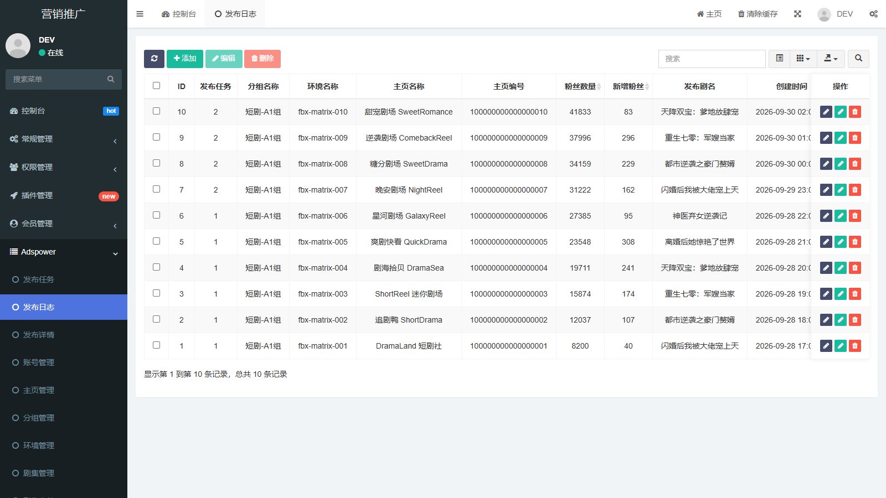Edit row fbx-matrix-006 with green pencil
Image resolution: width=886 pixels, height=498 pixels.
click(x=841, y=216)
